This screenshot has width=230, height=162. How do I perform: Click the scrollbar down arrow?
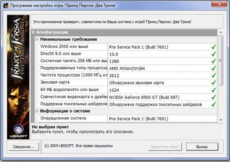tap(221, 120)
